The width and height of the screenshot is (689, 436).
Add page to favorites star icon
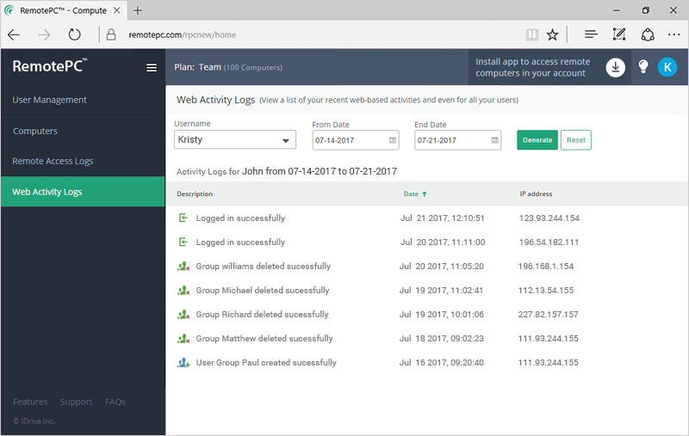[552, 34]
